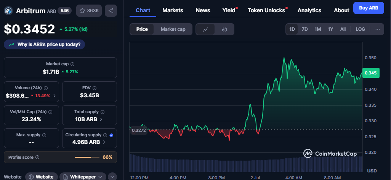This screenshot has height=180, width=391.
Task: Show Profile score info icon
Action: point(37,157)
